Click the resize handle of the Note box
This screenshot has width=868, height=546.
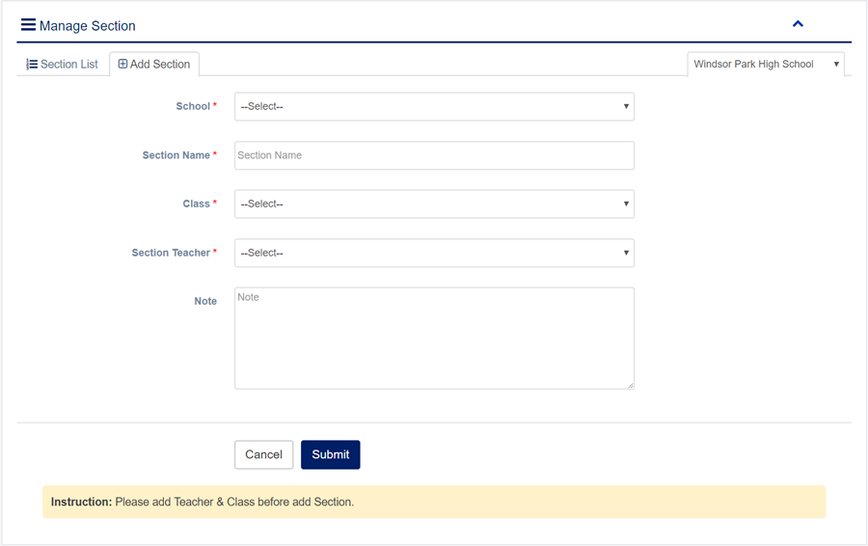tap(631, 386)
